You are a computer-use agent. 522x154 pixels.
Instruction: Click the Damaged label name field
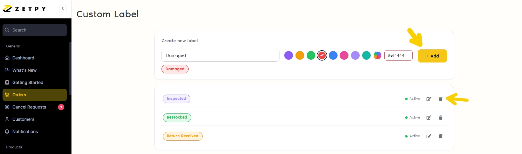[x=220, y=55]
